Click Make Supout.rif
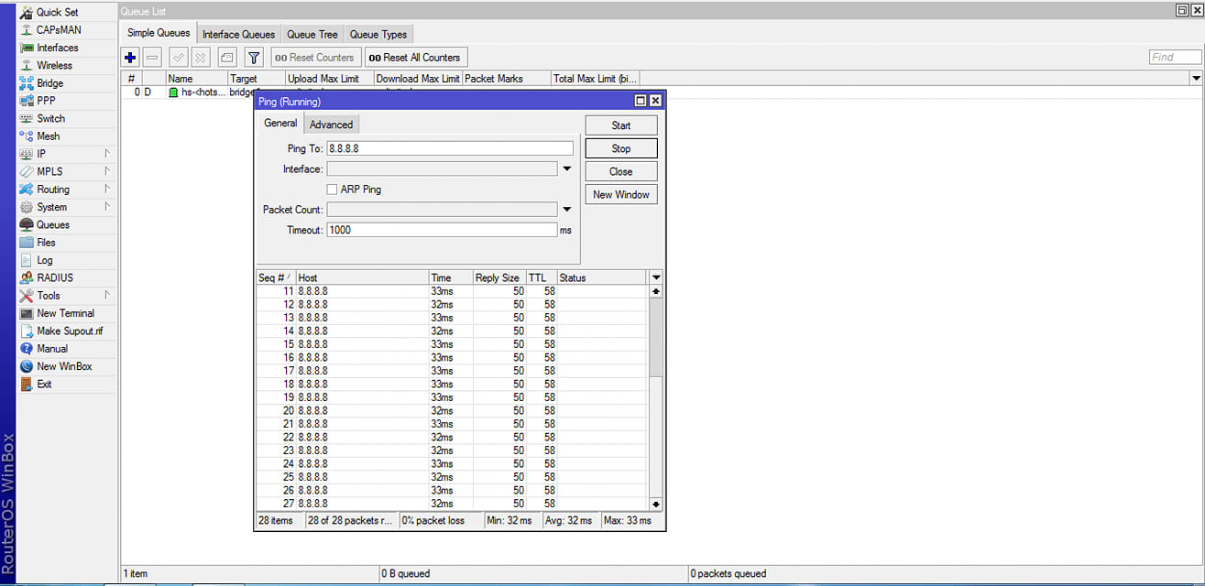Image resolution: width=1205 pixels, height=586 pixels. [70, 331]
